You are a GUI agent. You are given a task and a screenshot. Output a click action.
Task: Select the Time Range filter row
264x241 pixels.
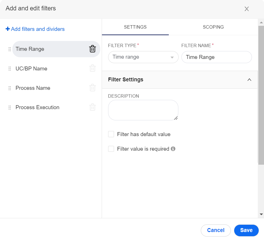click(x=56, y=49)
